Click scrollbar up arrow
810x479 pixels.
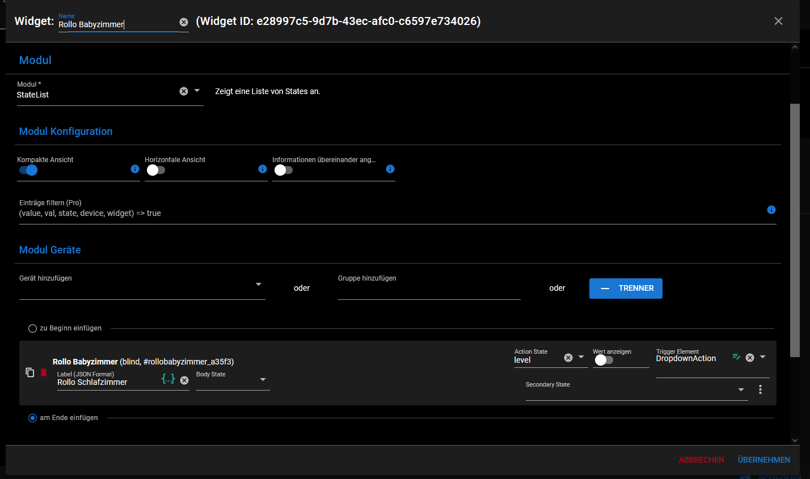click(795, 48)
